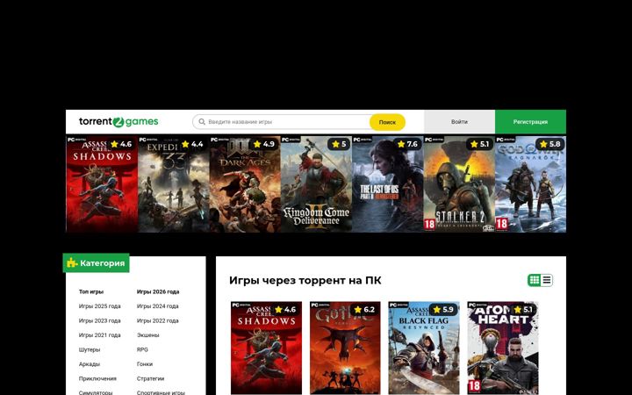
Task: Open Assassin's Creed Black Flag Resynced card
Action: pyautogui.click(x=424, y=348)
